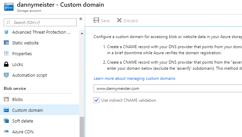Click the Save button label
242x137 pixels.
tap(105, 21)
